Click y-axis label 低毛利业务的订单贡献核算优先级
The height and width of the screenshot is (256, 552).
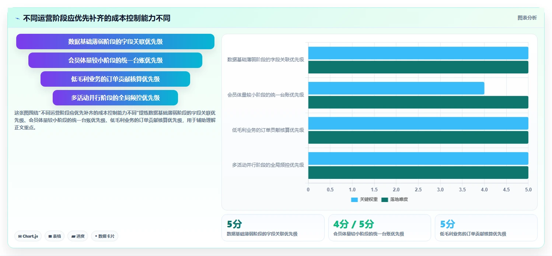click(268, 130)
